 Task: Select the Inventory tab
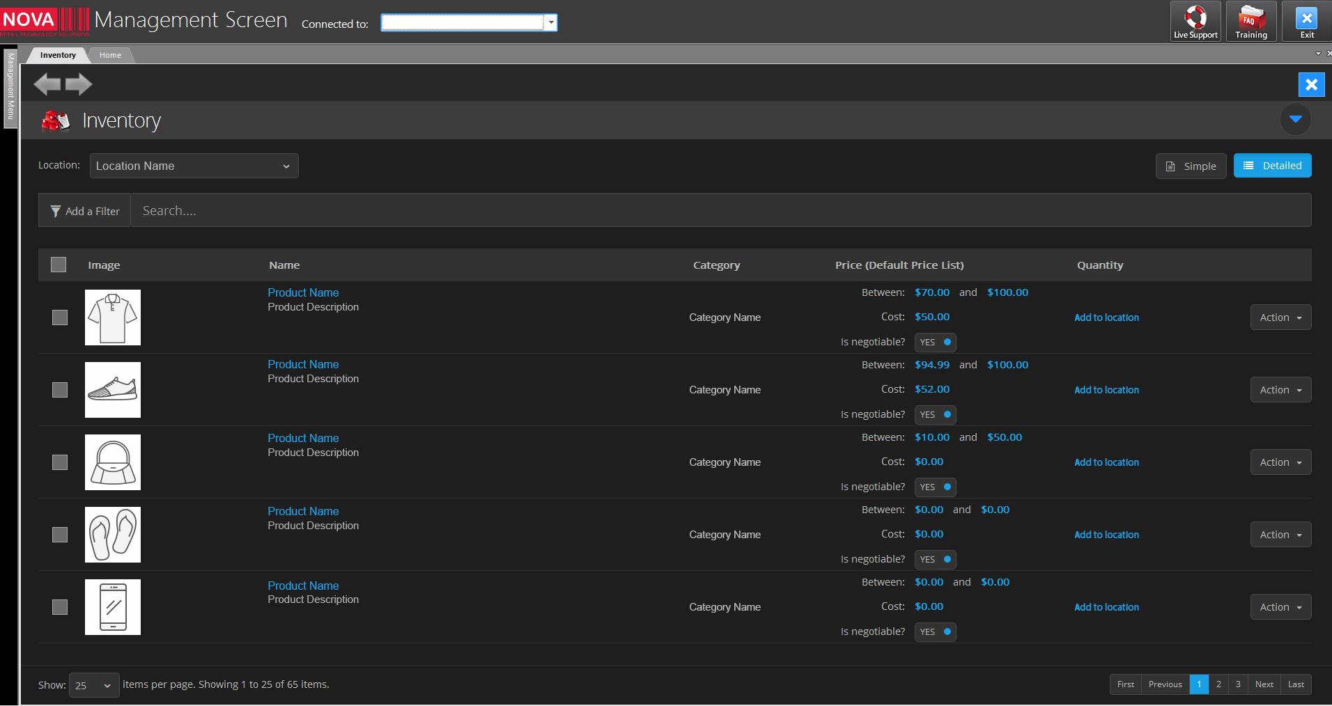[x=58, y=55]
